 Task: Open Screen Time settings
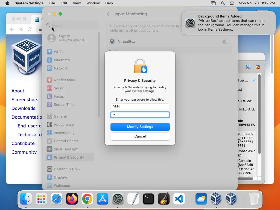click(70, 105)
